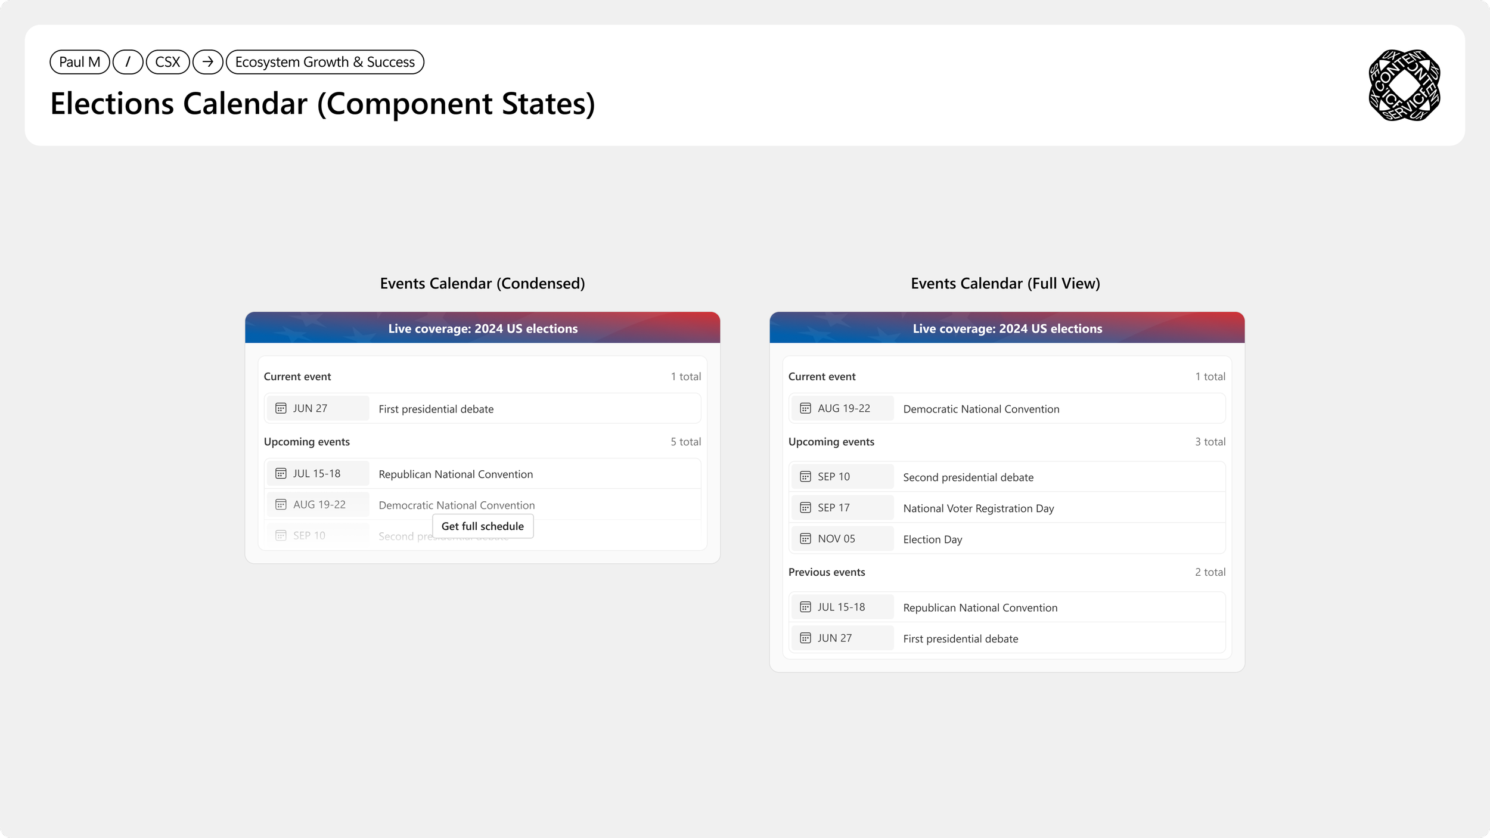Image resolution: width=1490 pixels, height=838 pixels.
Task: Click calendar icon beside AUG 19-22 in Full View
Action: 805,408
